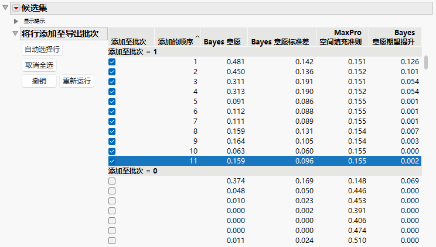Screen dimensions: 436x247
Task: Uncheck the row with order 4
Action: pyautogui.click(x=112, y=92)
